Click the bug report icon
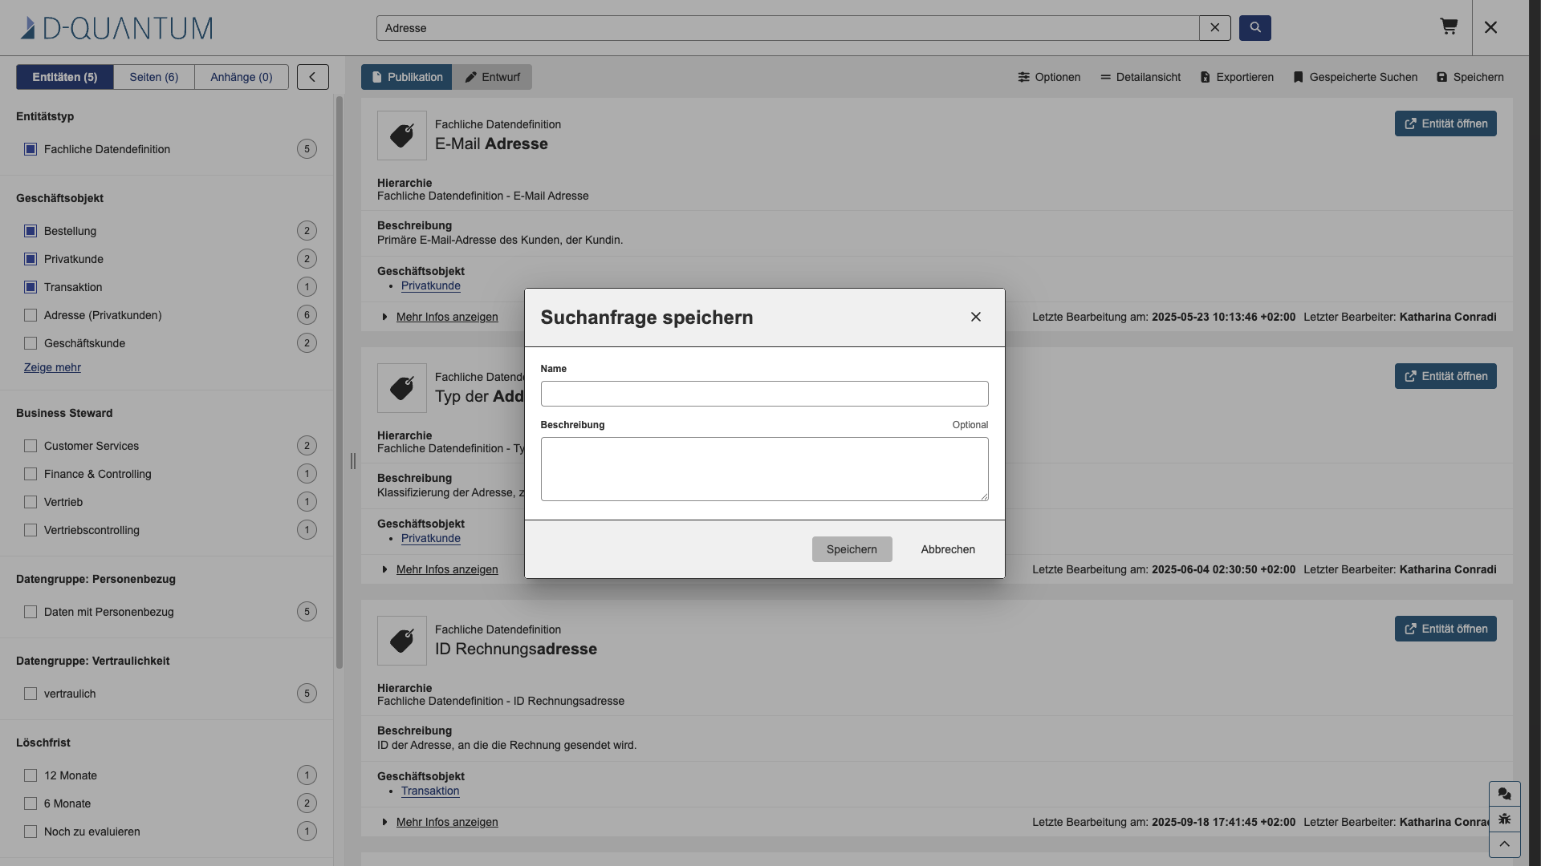This screenshot has height=866, width=1541. click(1505, 819)
